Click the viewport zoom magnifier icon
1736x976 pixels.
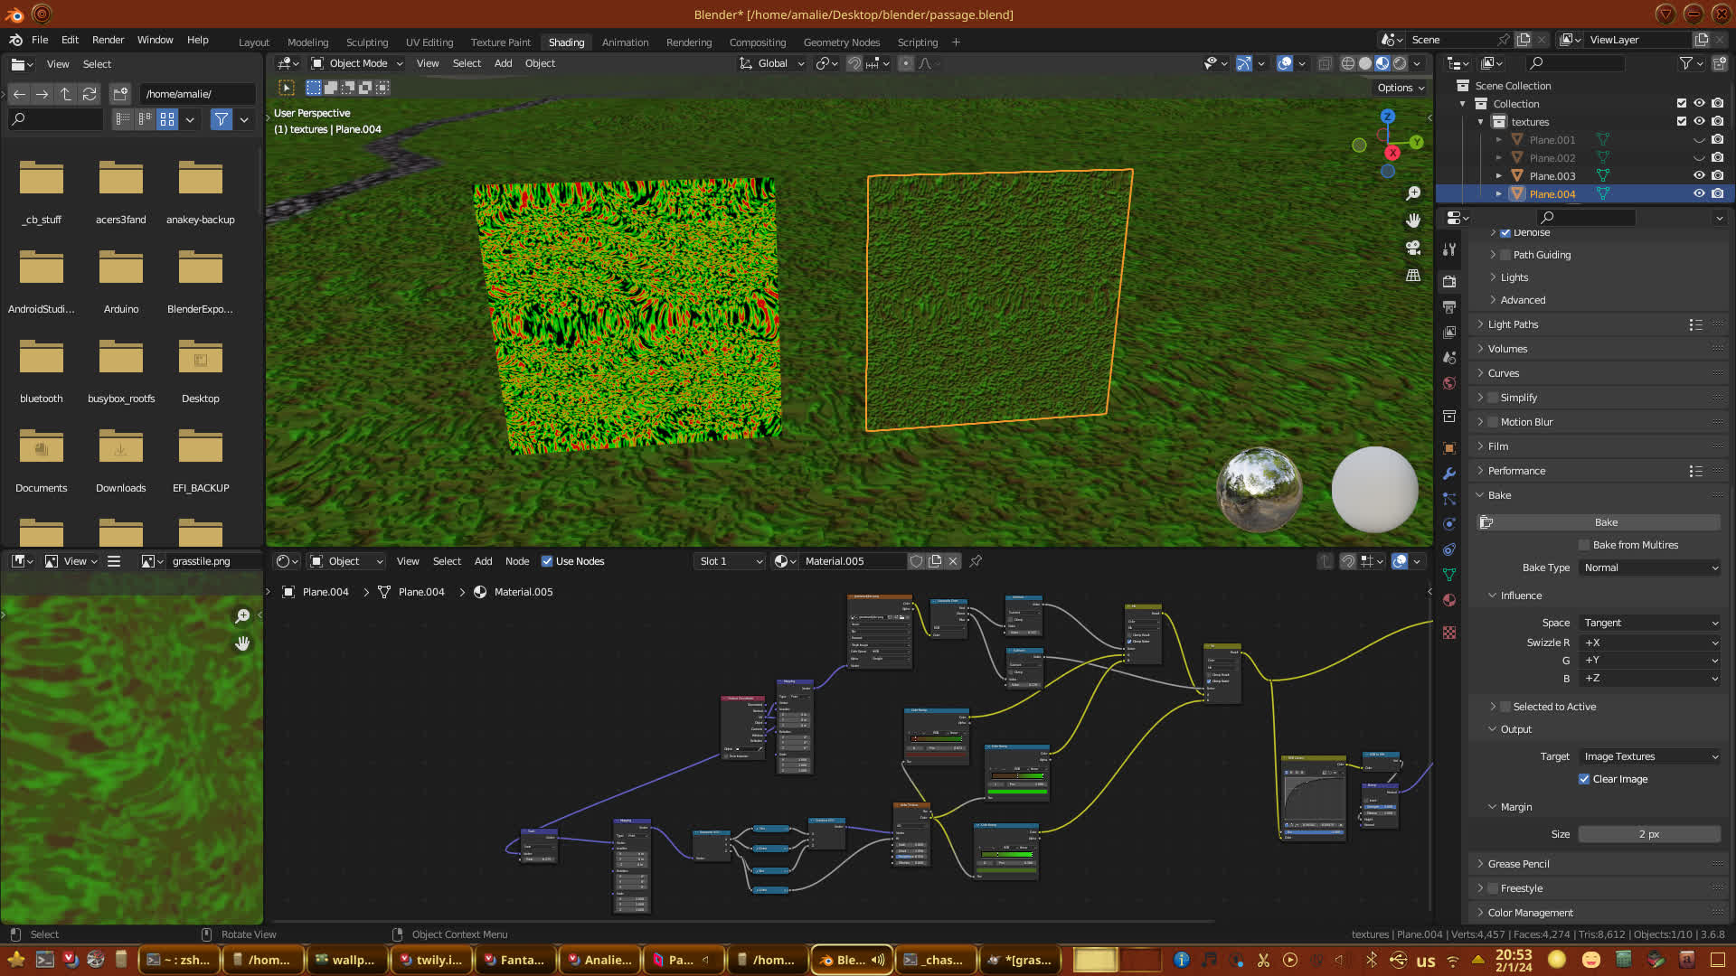(1413, 193)
